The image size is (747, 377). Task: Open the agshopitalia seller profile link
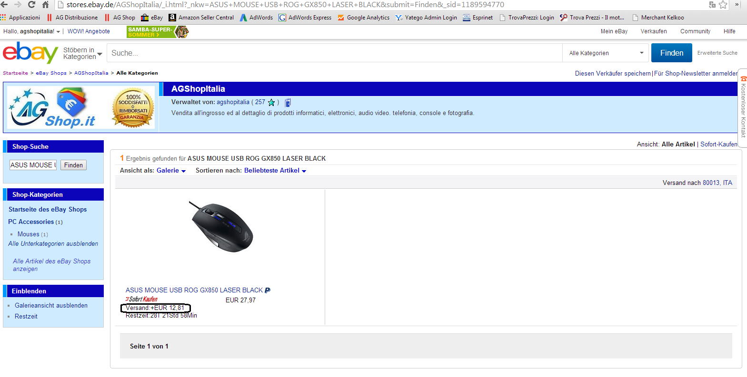click(x=233, y=102)
